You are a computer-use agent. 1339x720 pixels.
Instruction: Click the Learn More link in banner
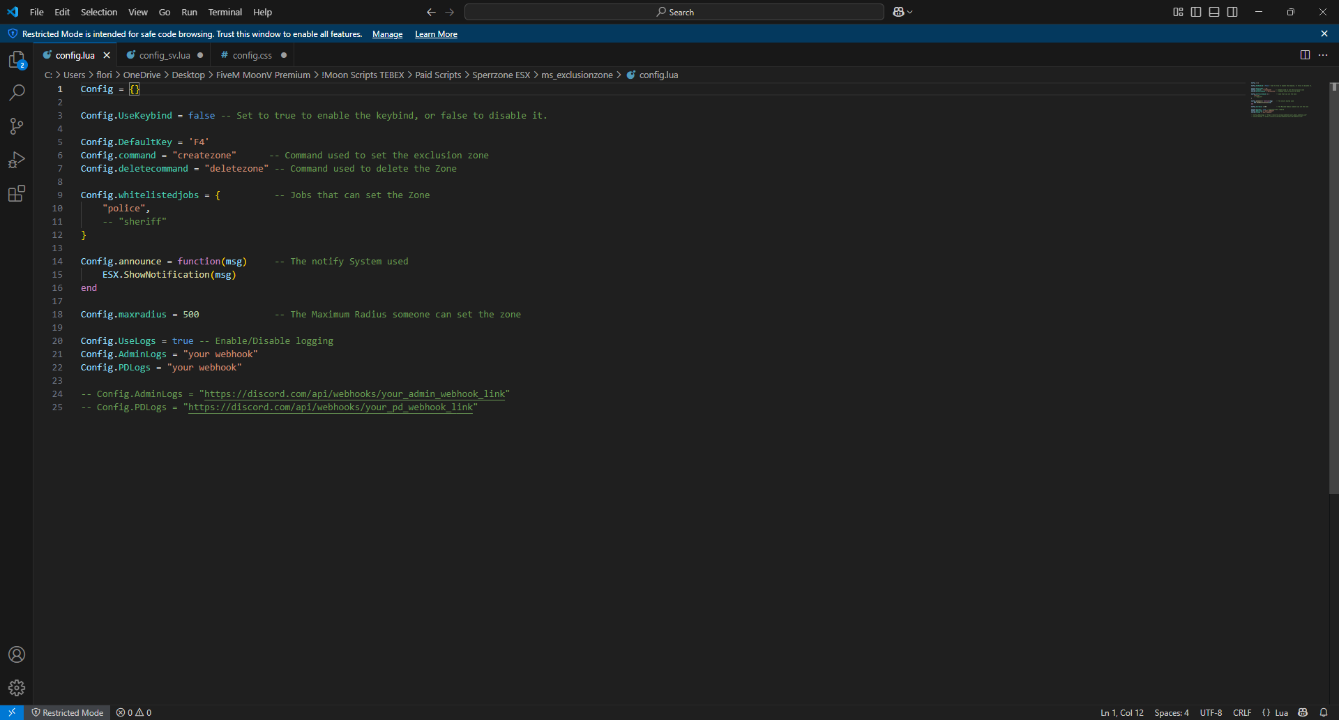[x=436, y=34]
